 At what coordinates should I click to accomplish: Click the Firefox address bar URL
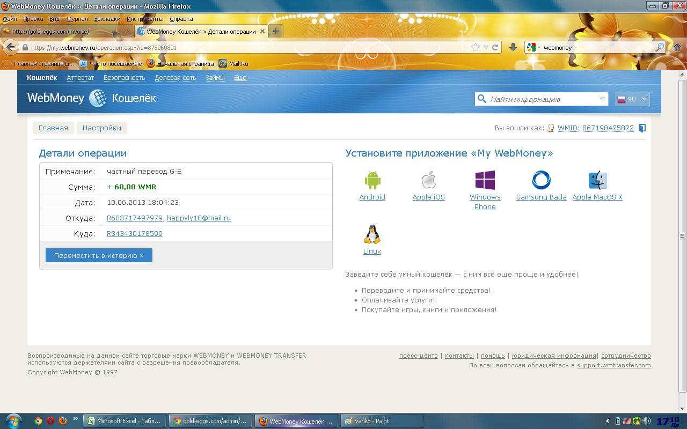104,47
